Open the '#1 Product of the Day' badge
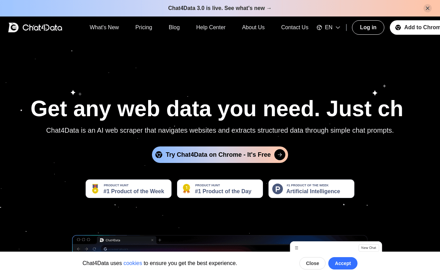 pyautogui.click(x=220, y=189)
